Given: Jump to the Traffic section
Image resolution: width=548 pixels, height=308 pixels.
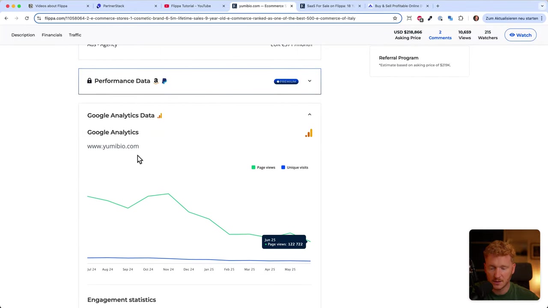Looking at the screenshot, I should [x=75, y=35].
